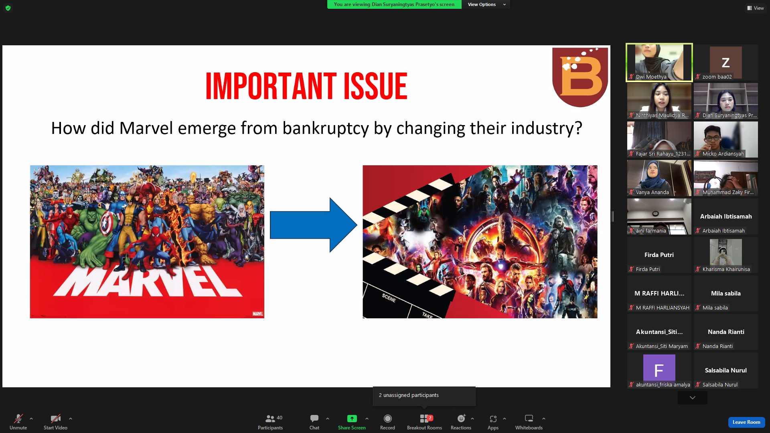Select Fajar Sri Rahayu's video tile
Image resolution: width=770 pixels, height=433 pixels.
pyautogui.click(x=659, y=140)
